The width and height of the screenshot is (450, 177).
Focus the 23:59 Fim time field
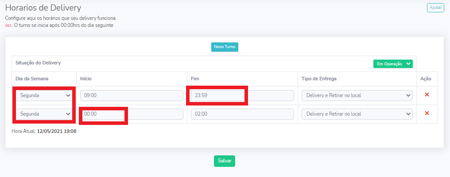click(242, 95)
